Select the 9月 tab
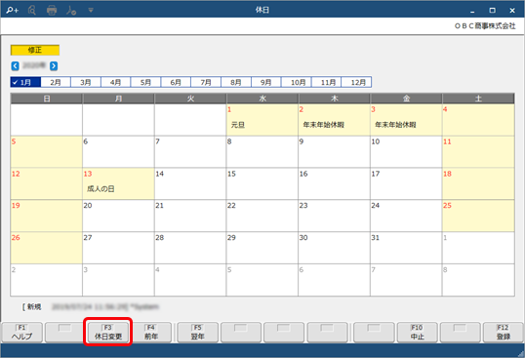525x358 pixels. tap(266, 82)
